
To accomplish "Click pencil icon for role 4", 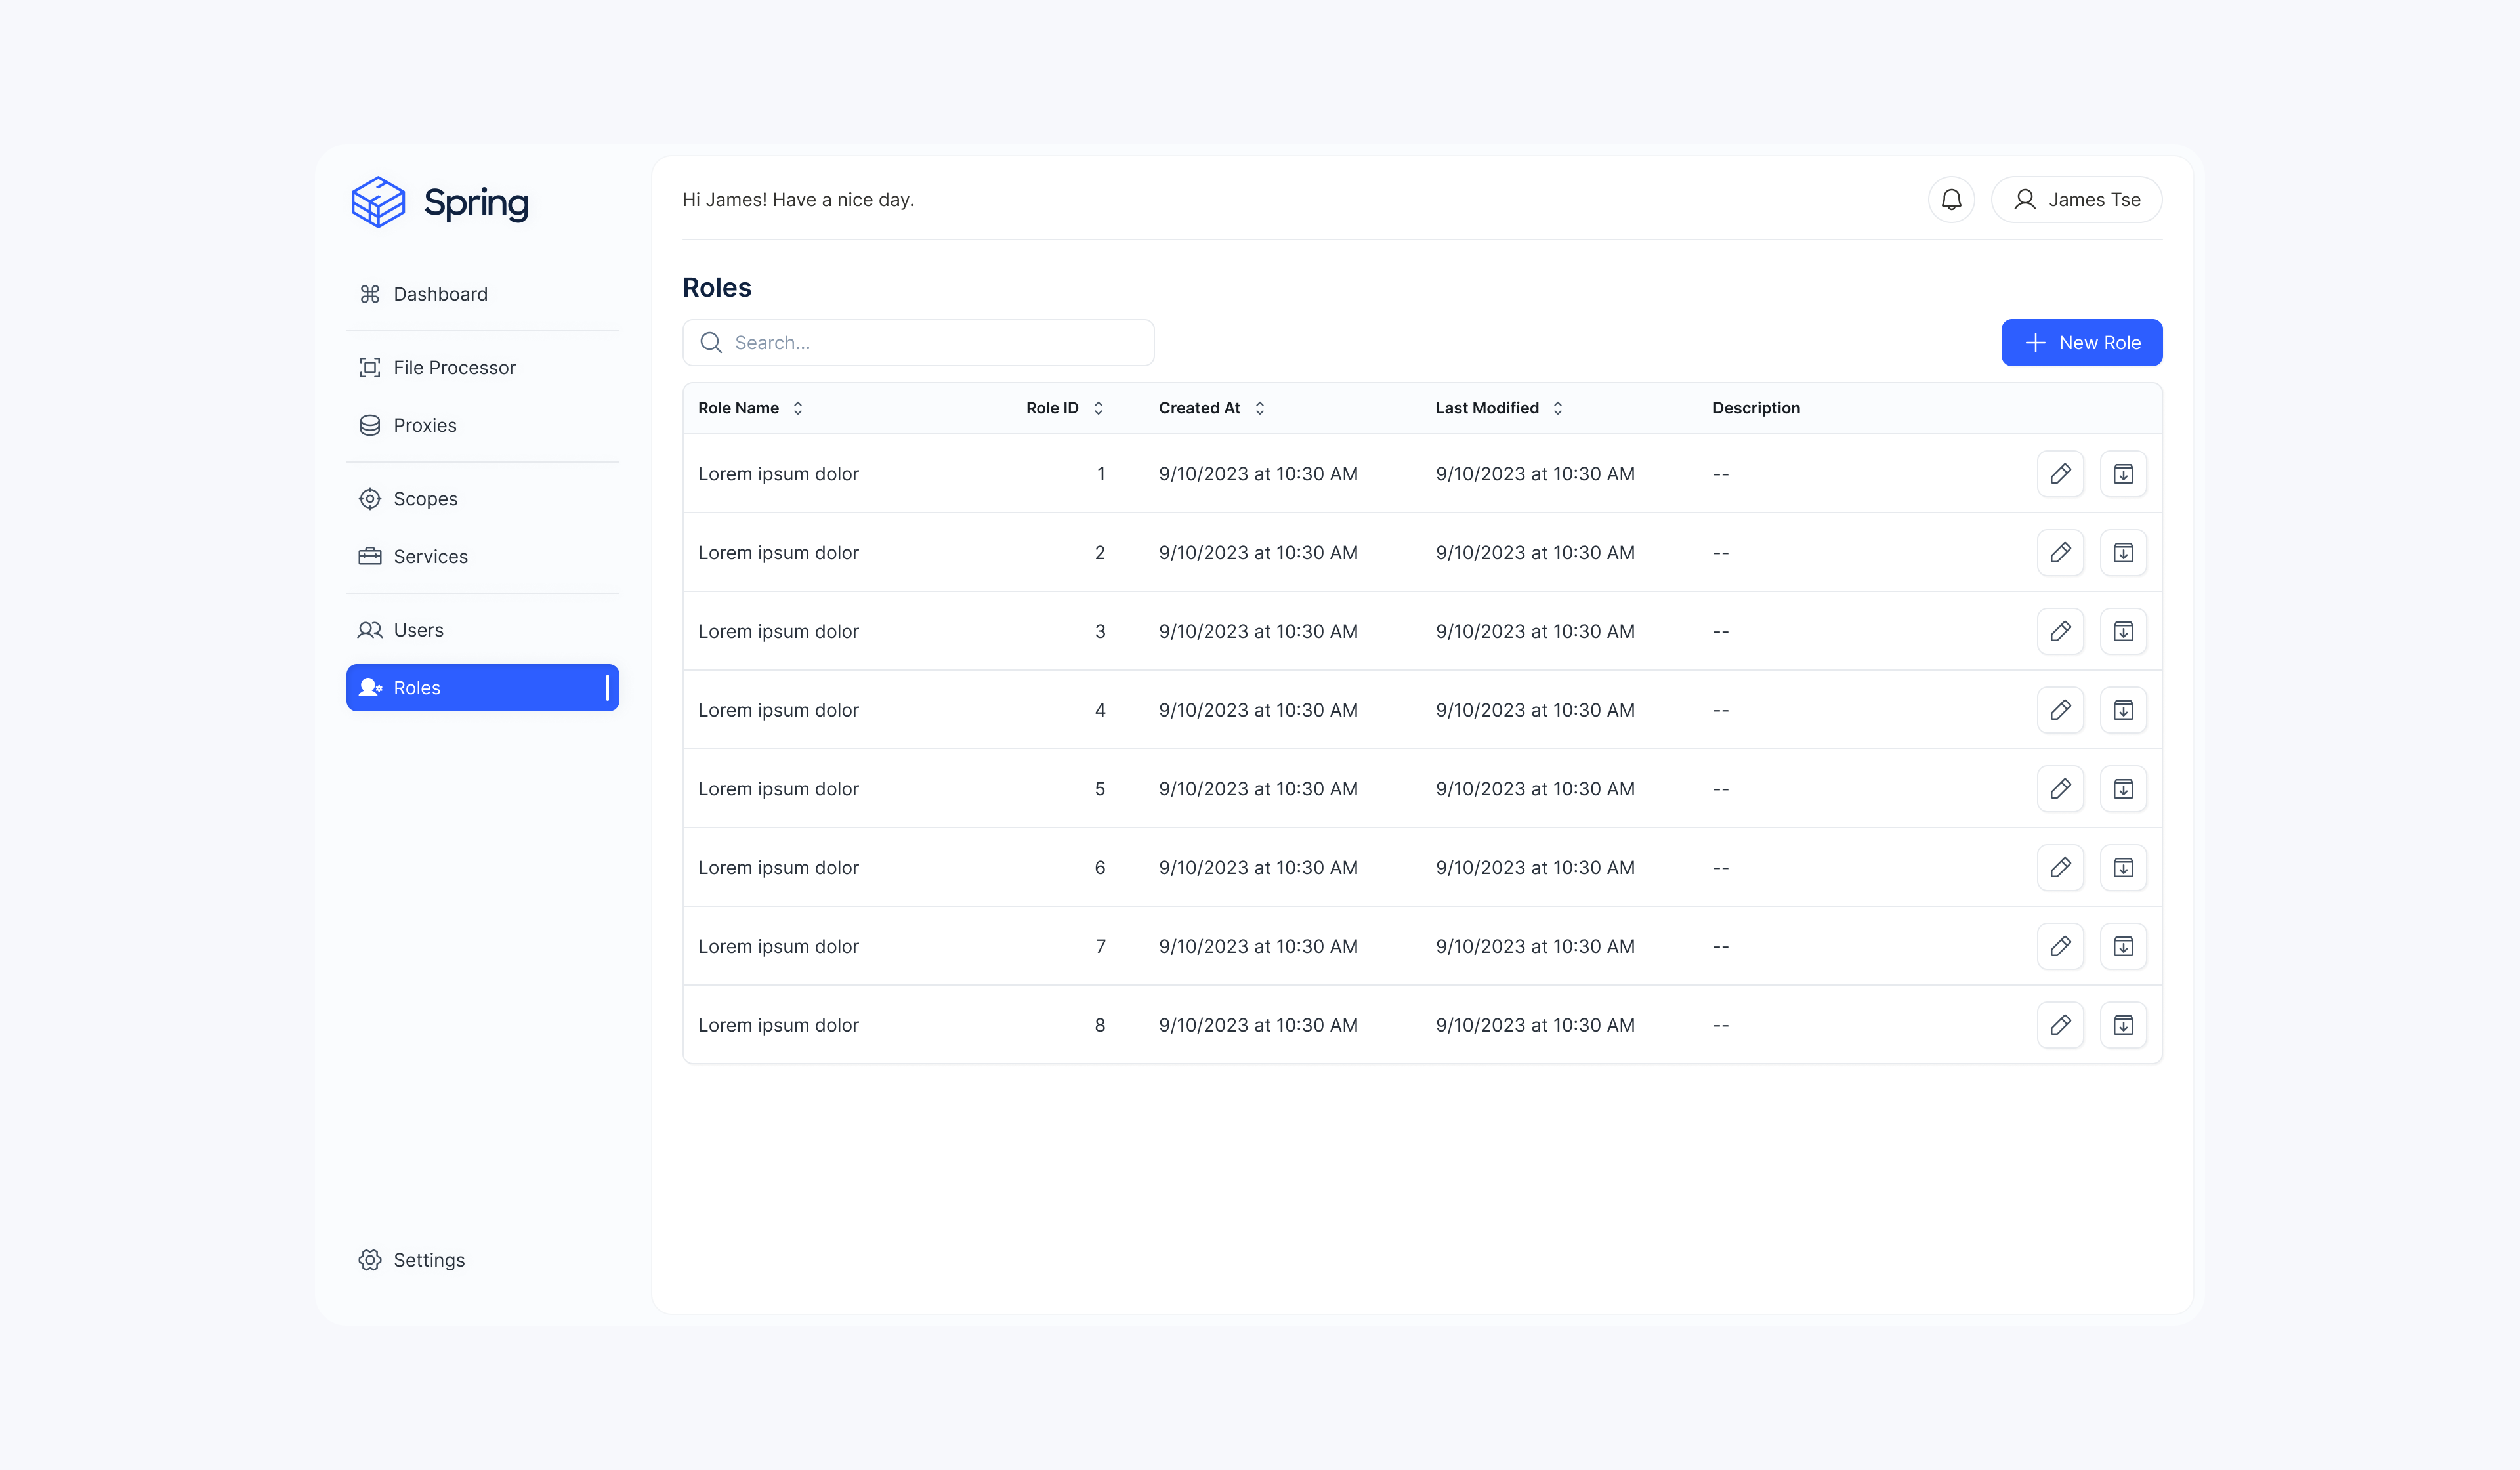I will click(x=2060, y=710).
